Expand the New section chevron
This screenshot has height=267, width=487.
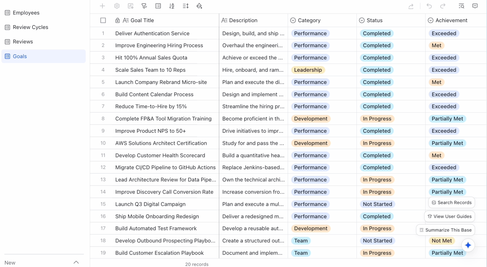[76, 262]
